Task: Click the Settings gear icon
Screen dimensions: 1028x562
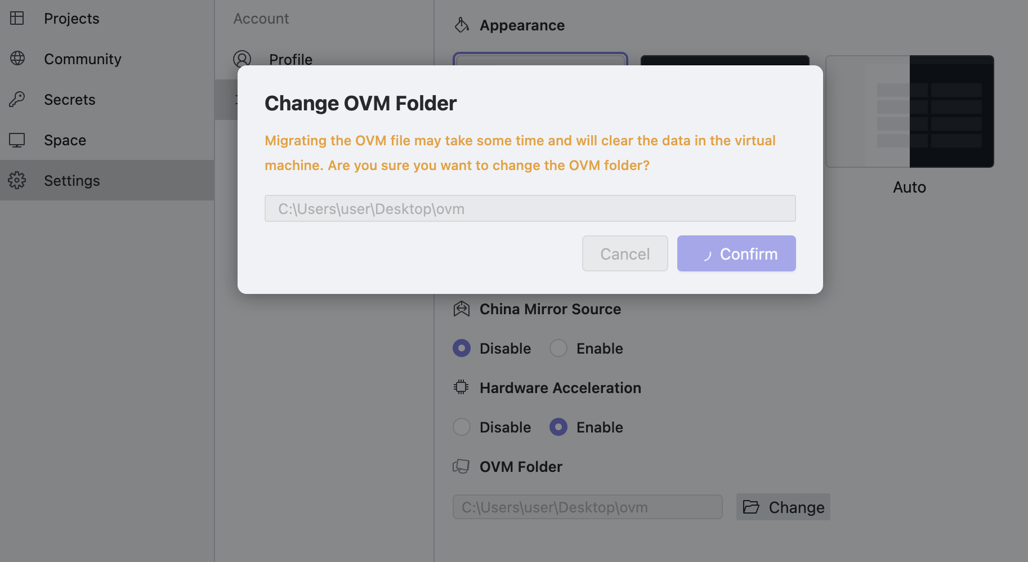Action: point(17,180)
